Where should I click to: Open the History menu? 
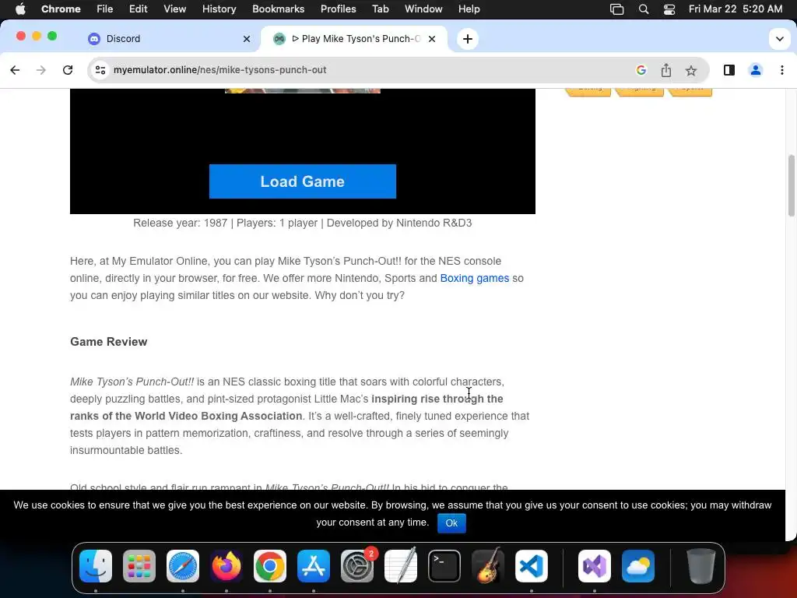click(x=219, y=9)
